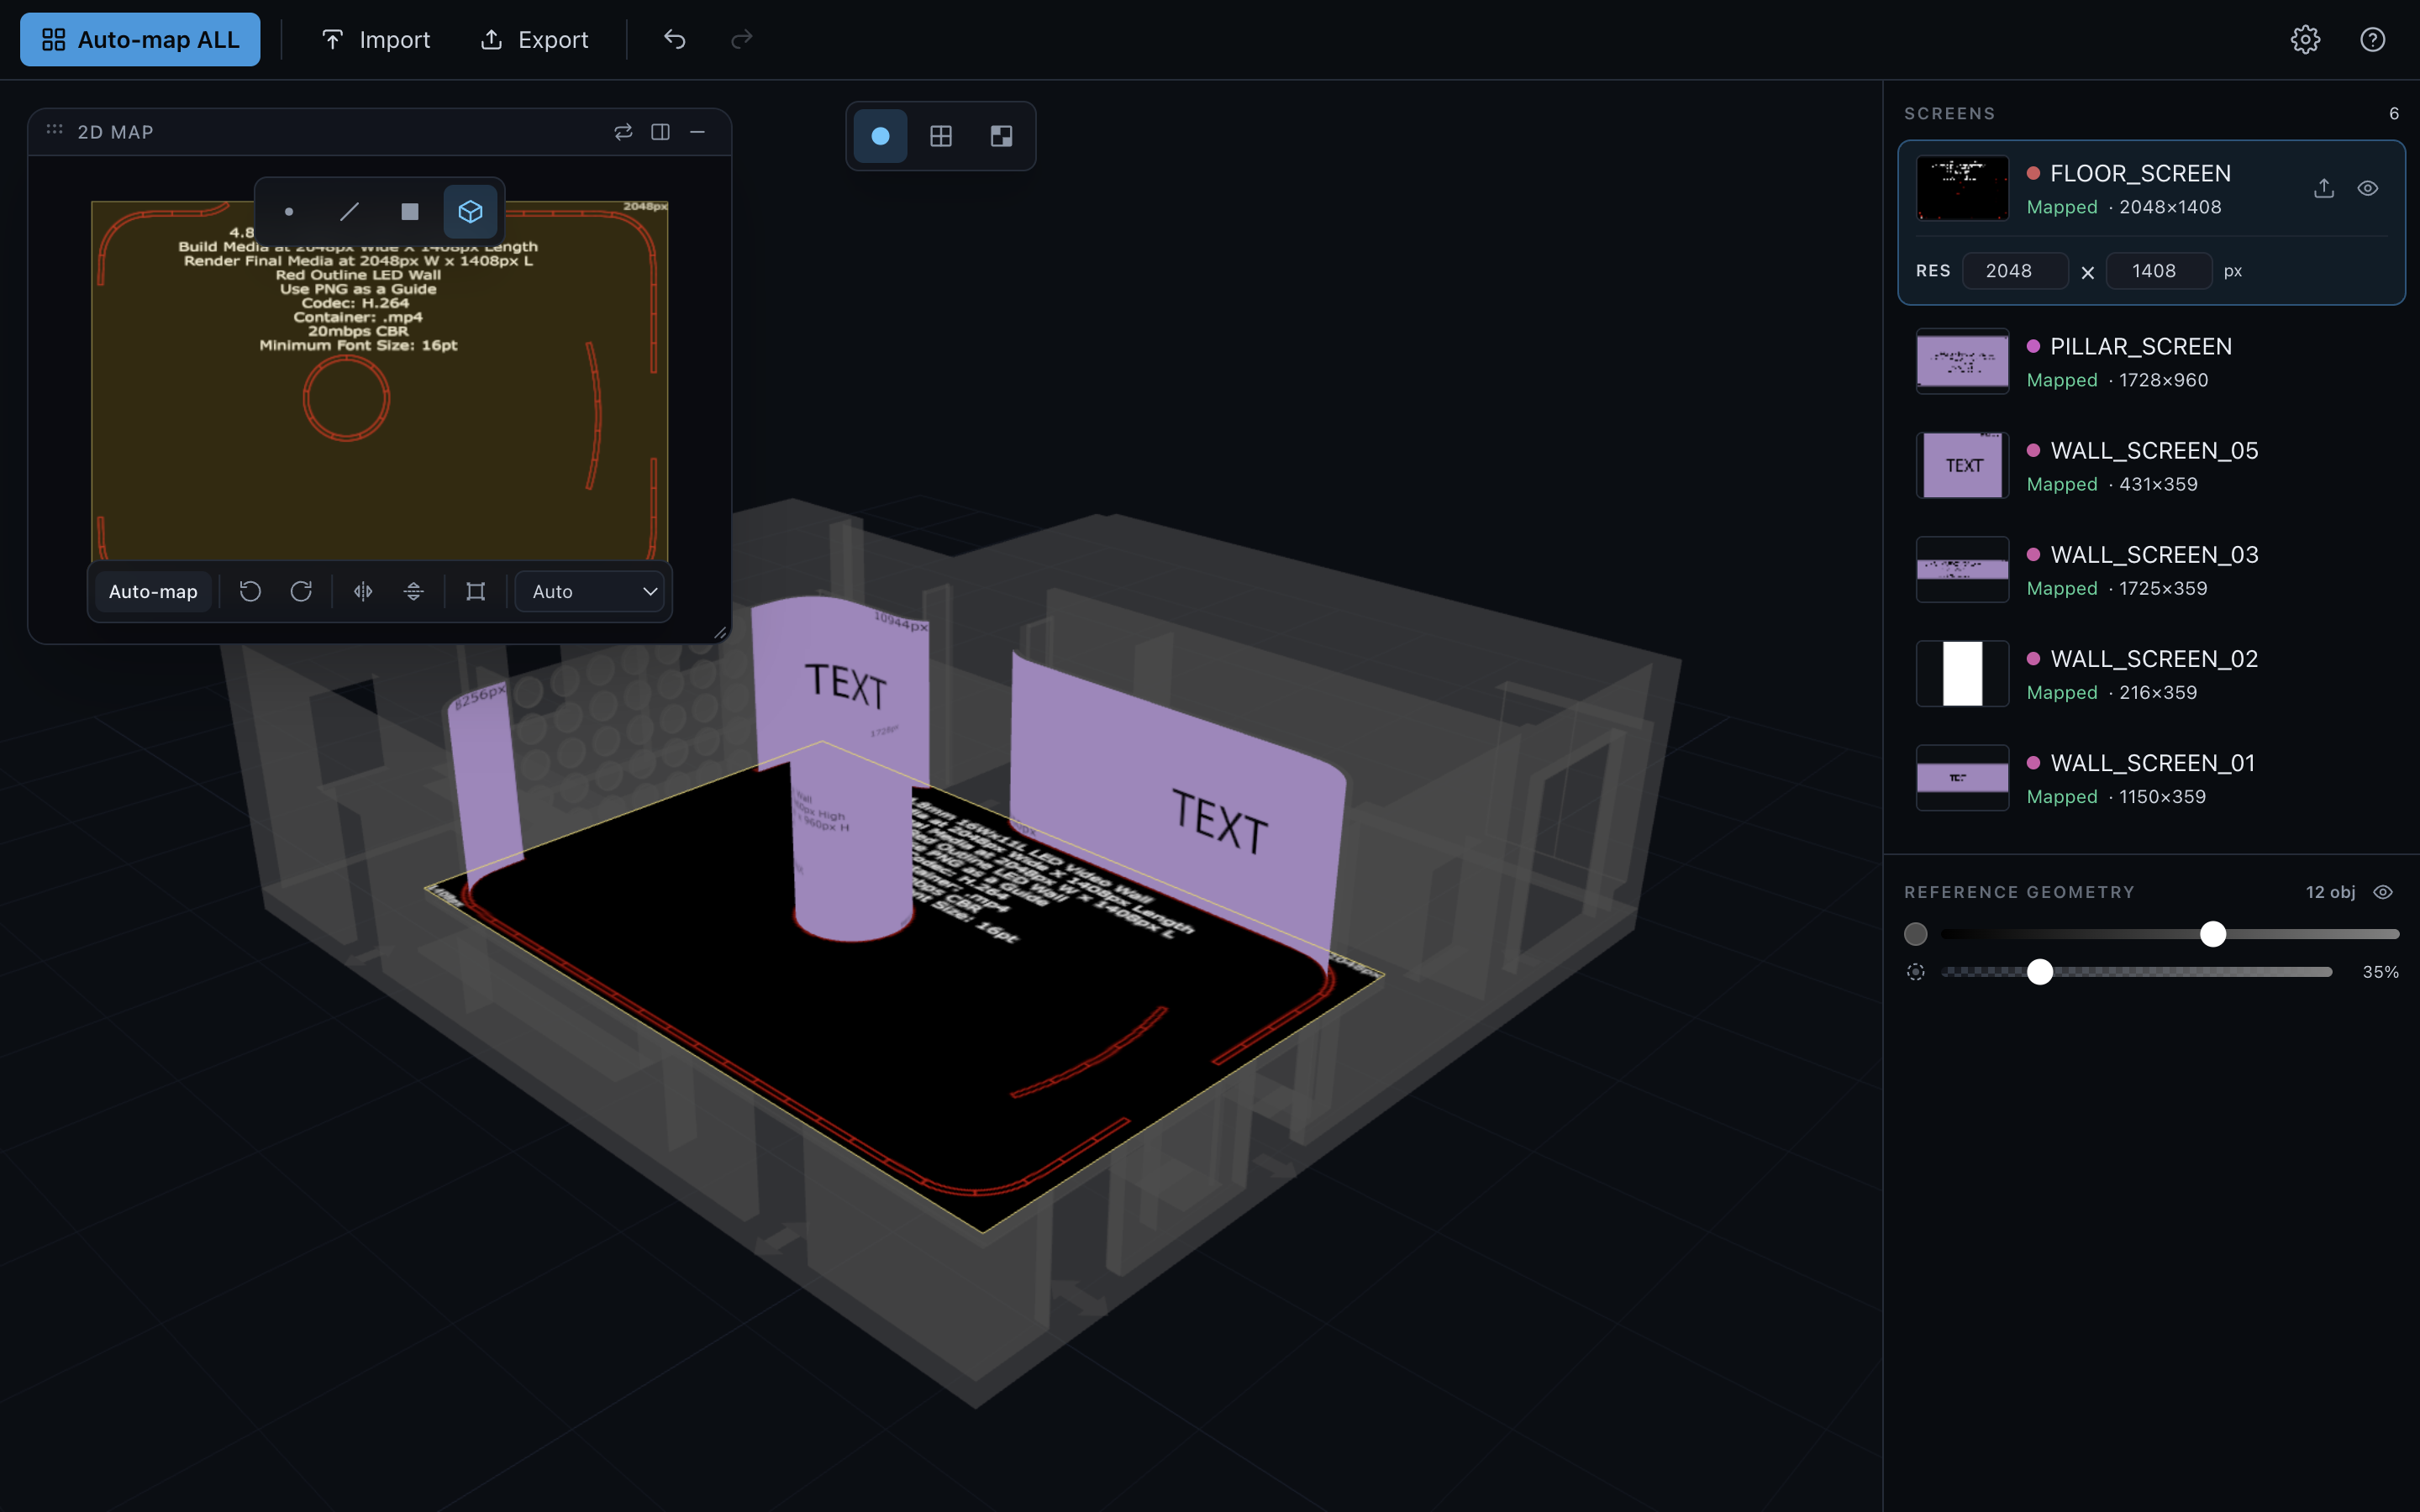
Task: Redo the last action
Action: pyautogui.click(x=741, y=39)
